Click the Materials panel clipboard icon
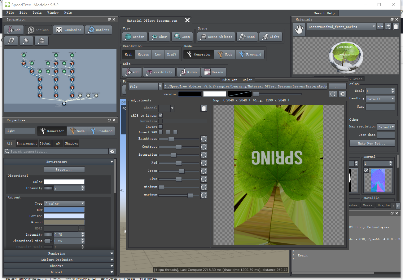The height and width of the screenshot is (280, 403). coord(396,27)
